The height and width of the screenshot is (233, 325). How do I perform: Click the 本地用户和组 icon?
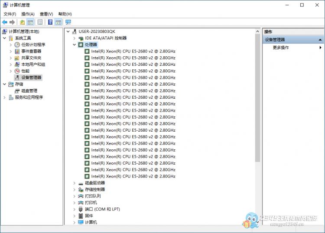tap(17, 65)
